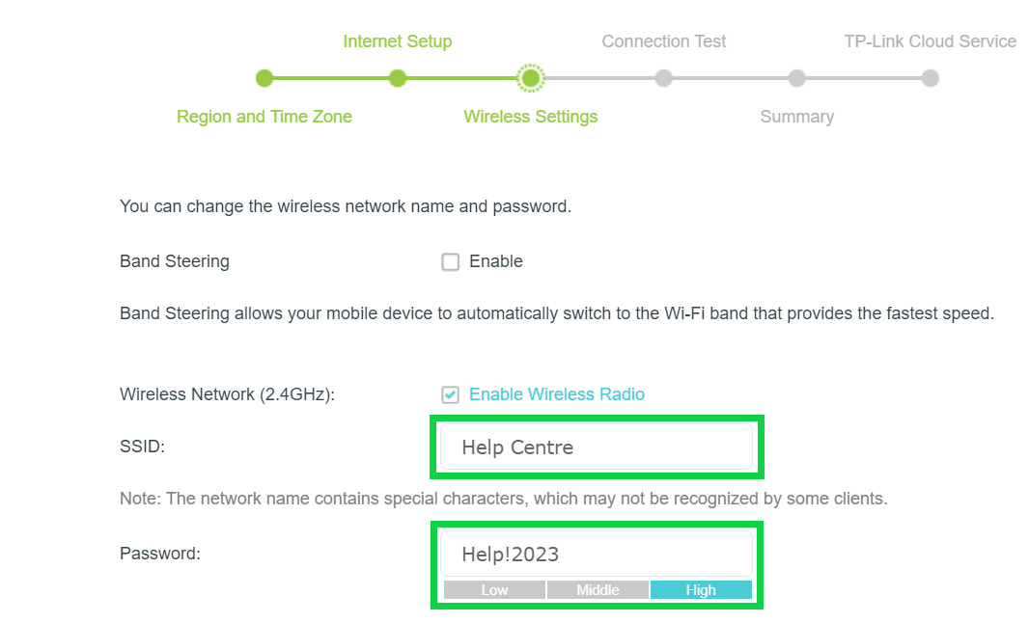Click the Region and Time Zone step dot

[x=264, y=78]
